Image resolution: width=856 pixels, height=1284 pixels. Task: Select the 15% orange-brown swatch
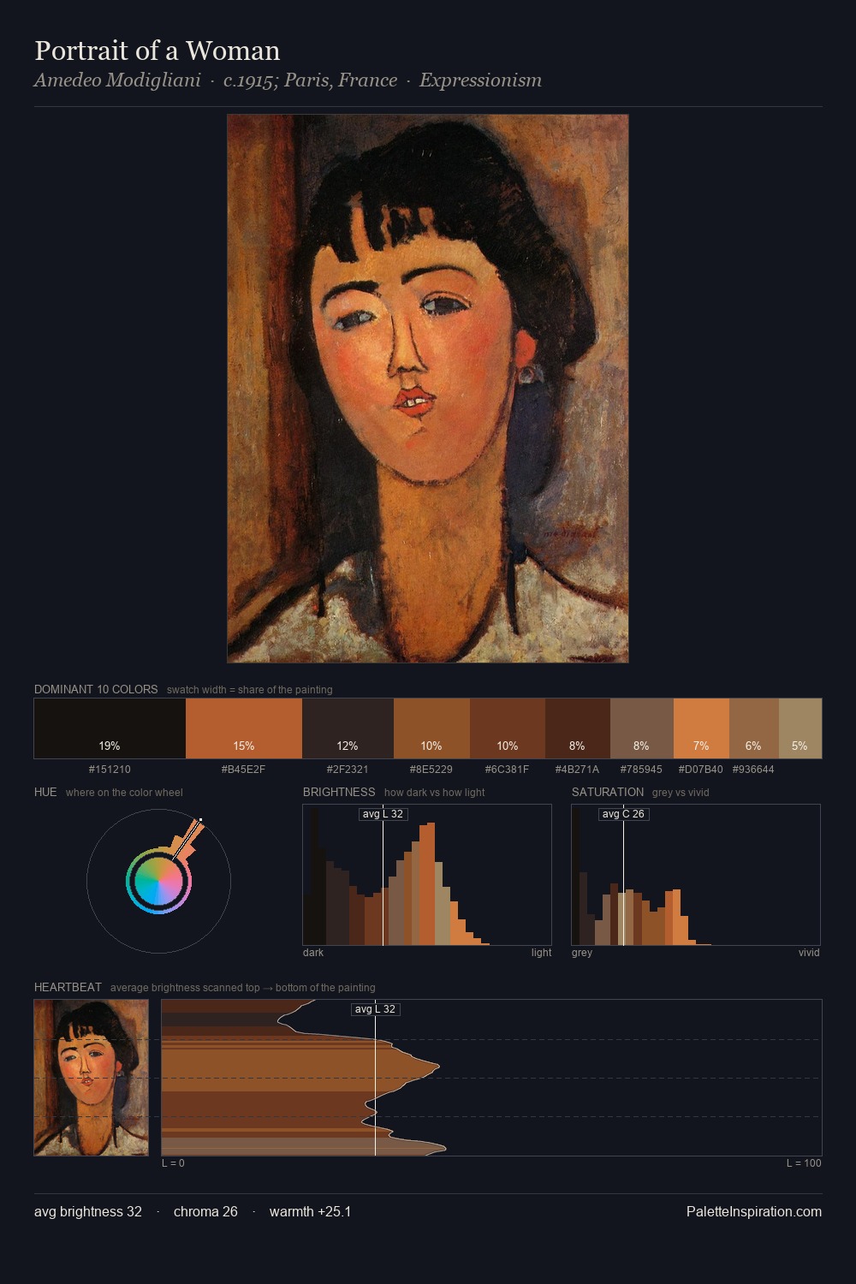coord(244,728)
